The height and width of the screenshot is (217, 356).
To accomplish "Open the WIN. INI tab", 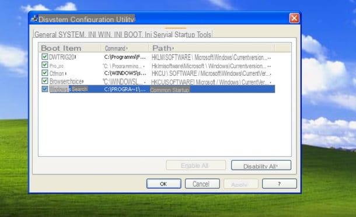I will pos(110,34).
